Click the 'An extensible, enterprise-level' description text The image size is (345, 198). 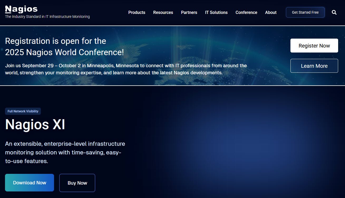65,152
